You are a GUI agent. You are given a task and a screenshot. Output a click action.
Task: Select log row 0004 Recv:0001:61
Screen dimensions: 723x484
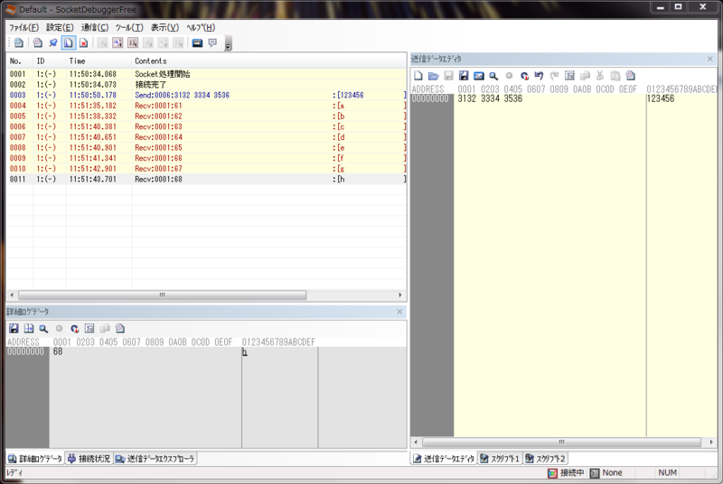207,106
